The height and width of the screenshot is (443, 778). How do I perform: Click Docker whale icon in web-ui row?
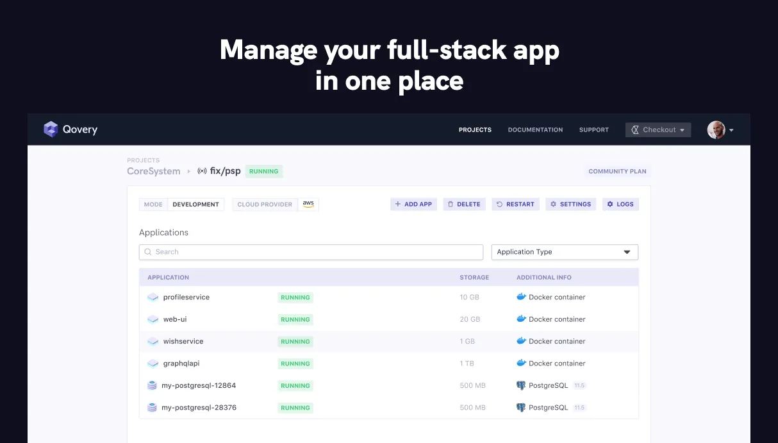coord(521,319)
